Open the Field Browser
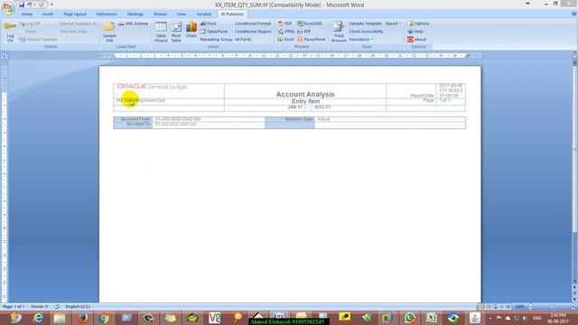 click(339, 32)
